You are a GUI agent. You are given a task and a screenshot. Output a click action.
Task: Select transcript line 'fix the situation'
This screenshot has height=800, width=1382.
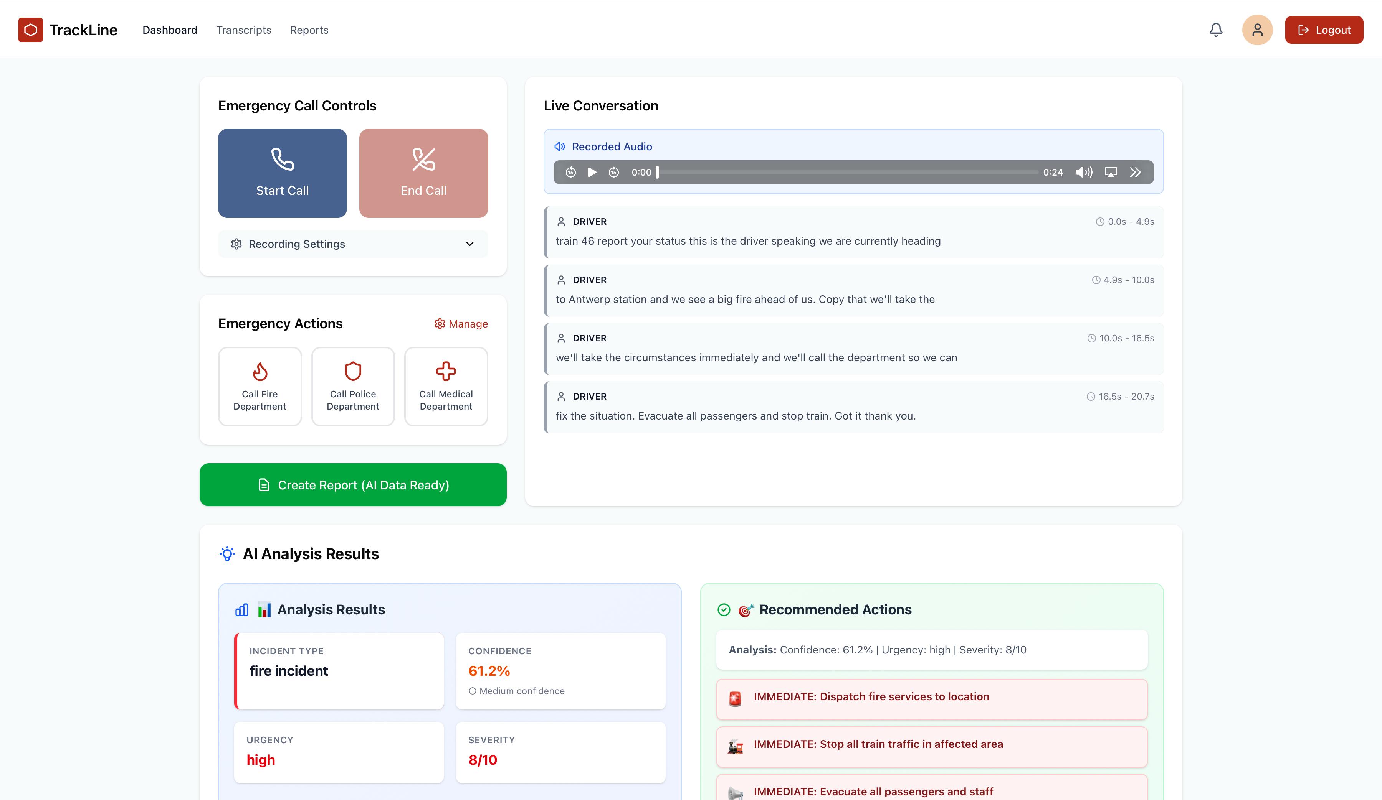pyautogui.click(x=854, y=407)
